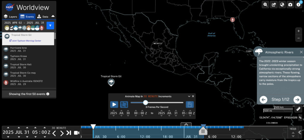Adjust the frames per second slider

click(145, 102)
